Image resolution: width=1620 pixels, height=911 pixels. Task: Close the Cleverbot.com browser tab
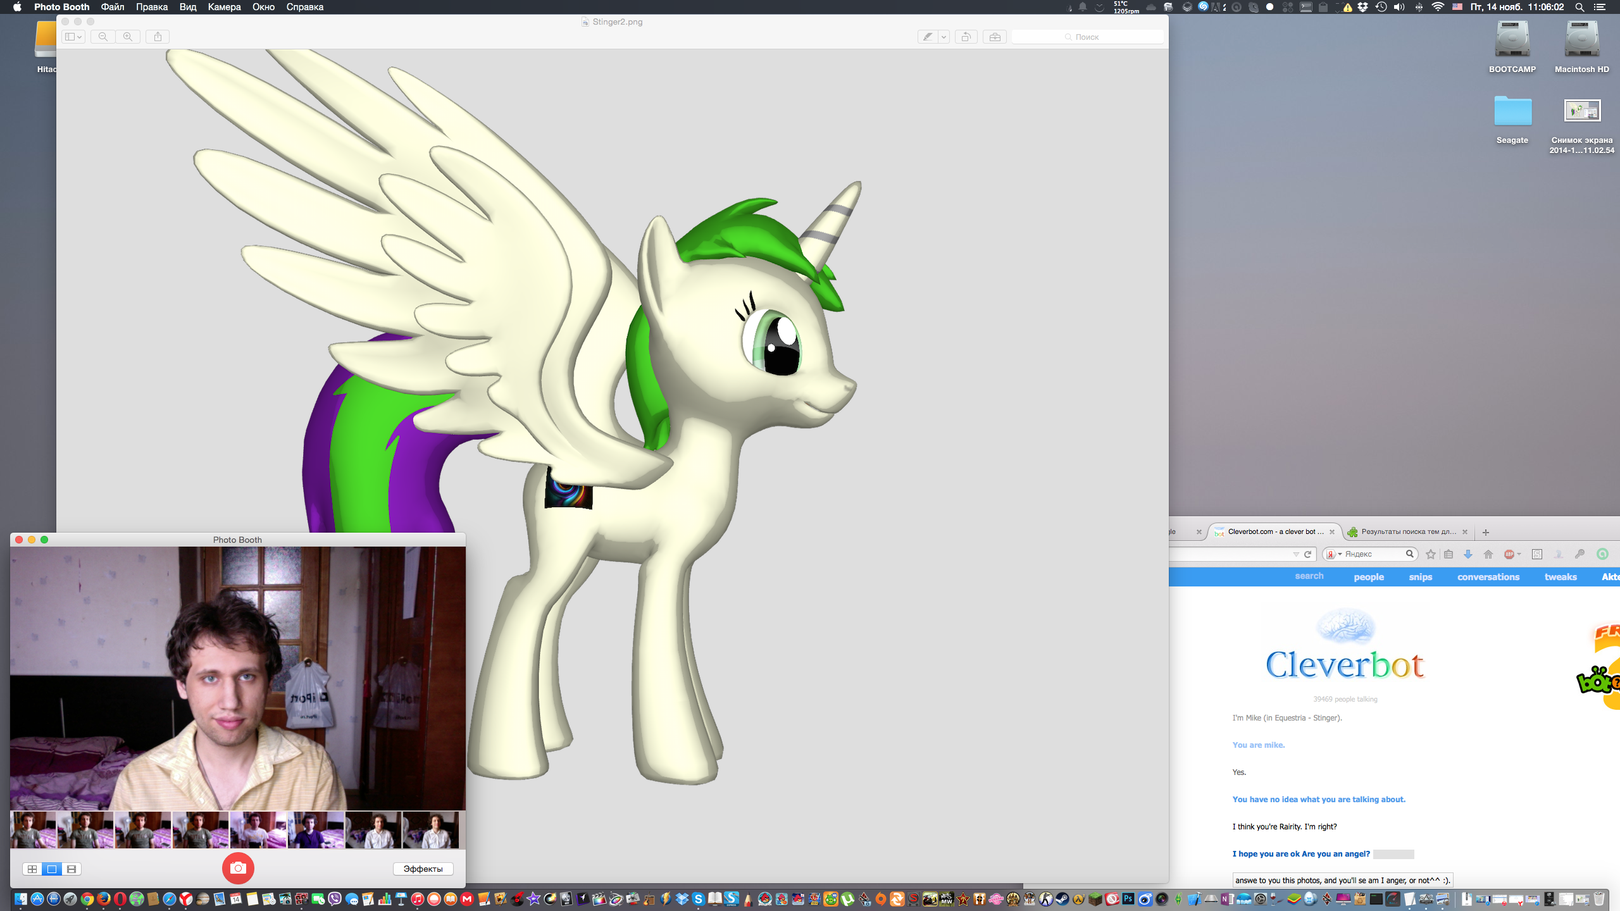coord(1331,532)
